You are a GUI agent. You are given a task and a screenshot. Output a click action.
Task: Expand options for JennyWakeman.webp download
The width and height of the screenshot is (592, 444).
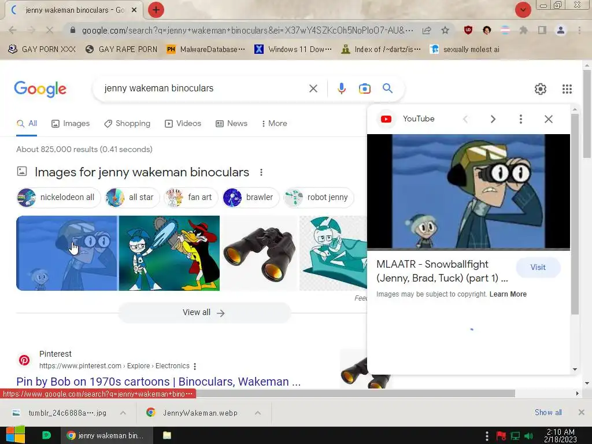(x=258, y=413)
